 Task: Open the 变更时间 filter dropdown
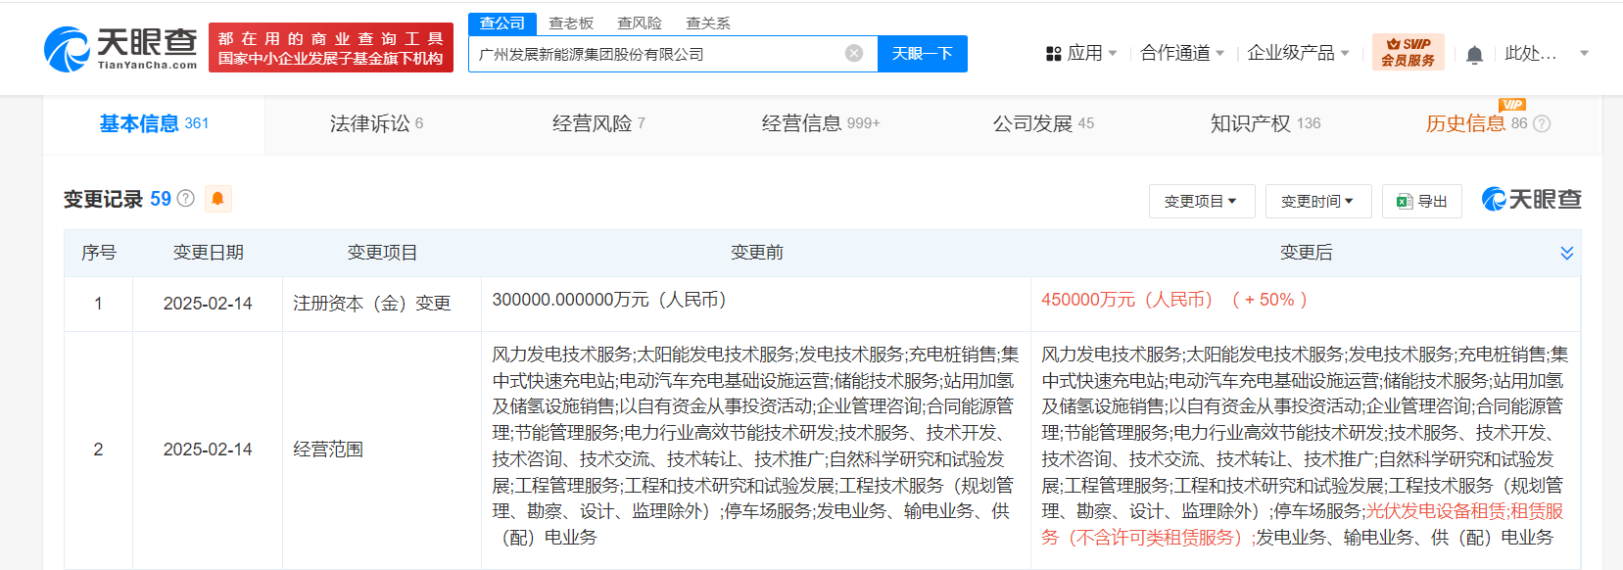click(1318, 201)
